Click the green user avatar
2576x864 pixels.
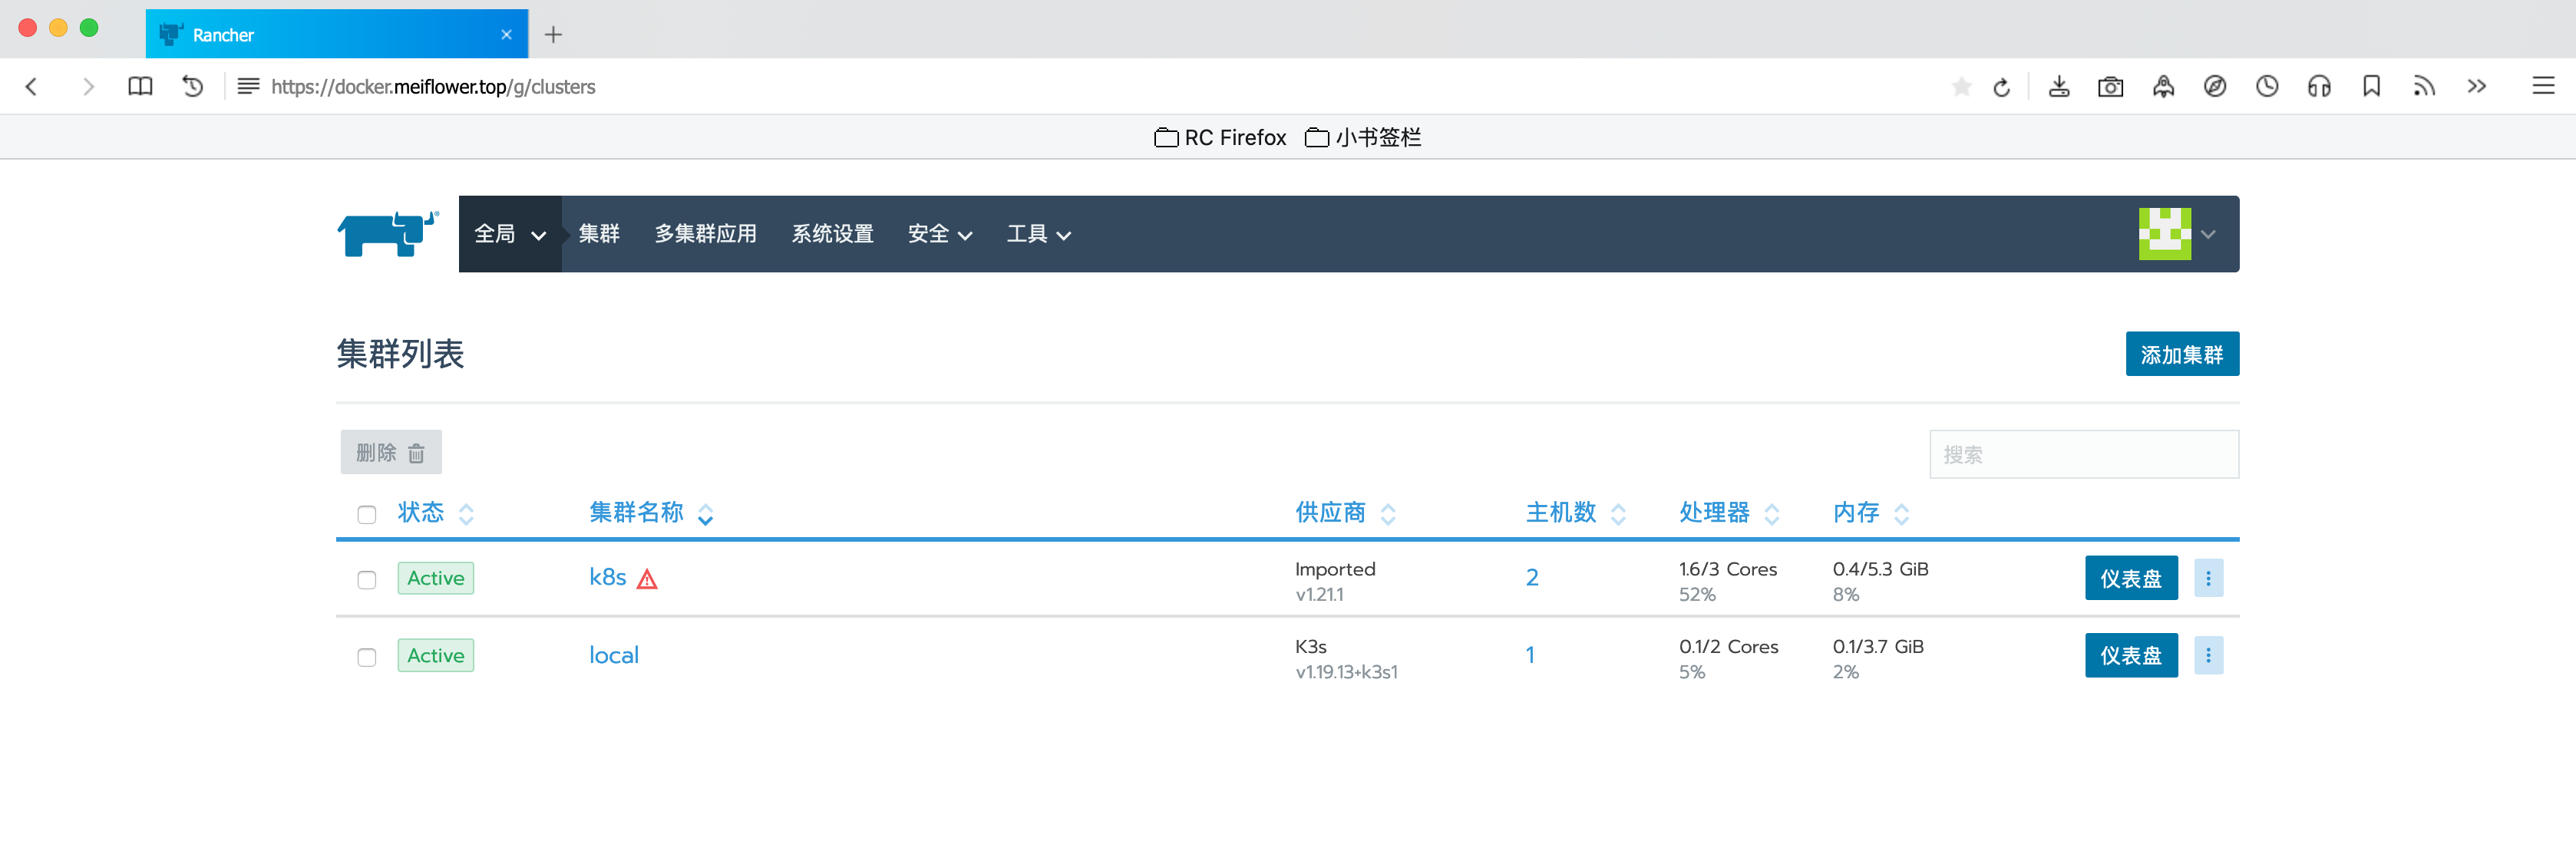tap(2164, 234)
